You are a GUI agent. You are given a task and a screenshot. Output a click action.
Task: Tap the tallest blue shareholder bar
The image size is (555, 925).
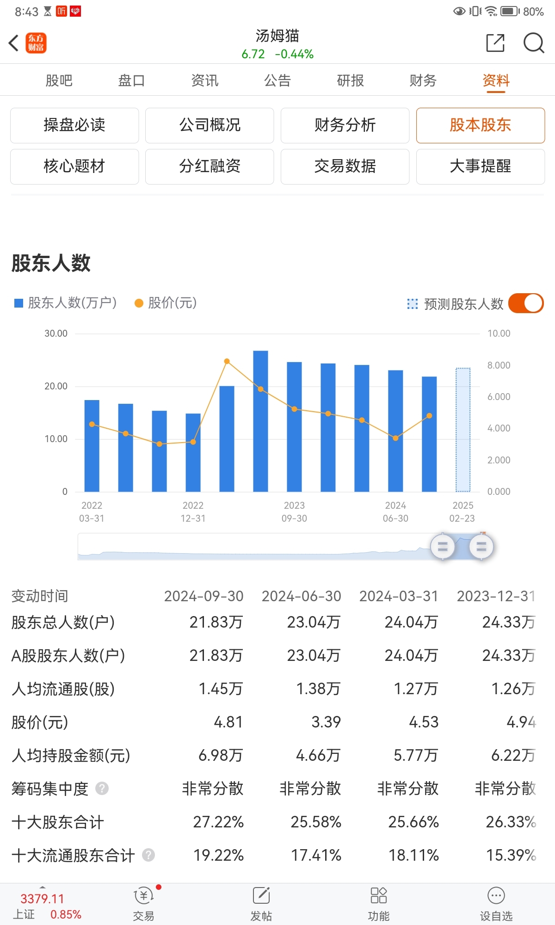[x=261, y=421]
